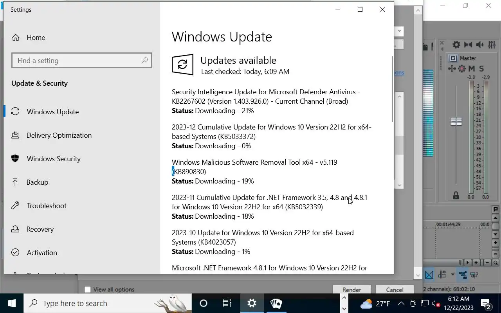Increase track height with vertical plus button
The height and width of the screenshot is (313, 501).
click(496, 243)
